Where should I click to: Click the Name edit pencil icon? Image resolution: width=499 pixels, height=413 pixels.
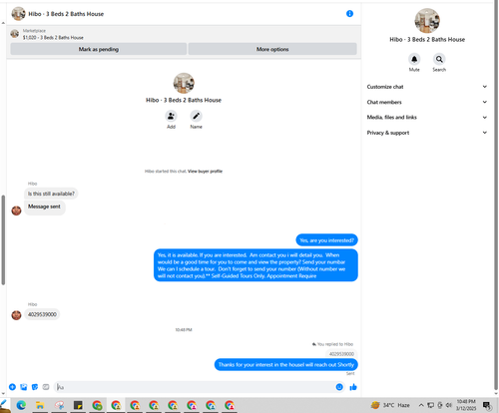coord(196,116)
